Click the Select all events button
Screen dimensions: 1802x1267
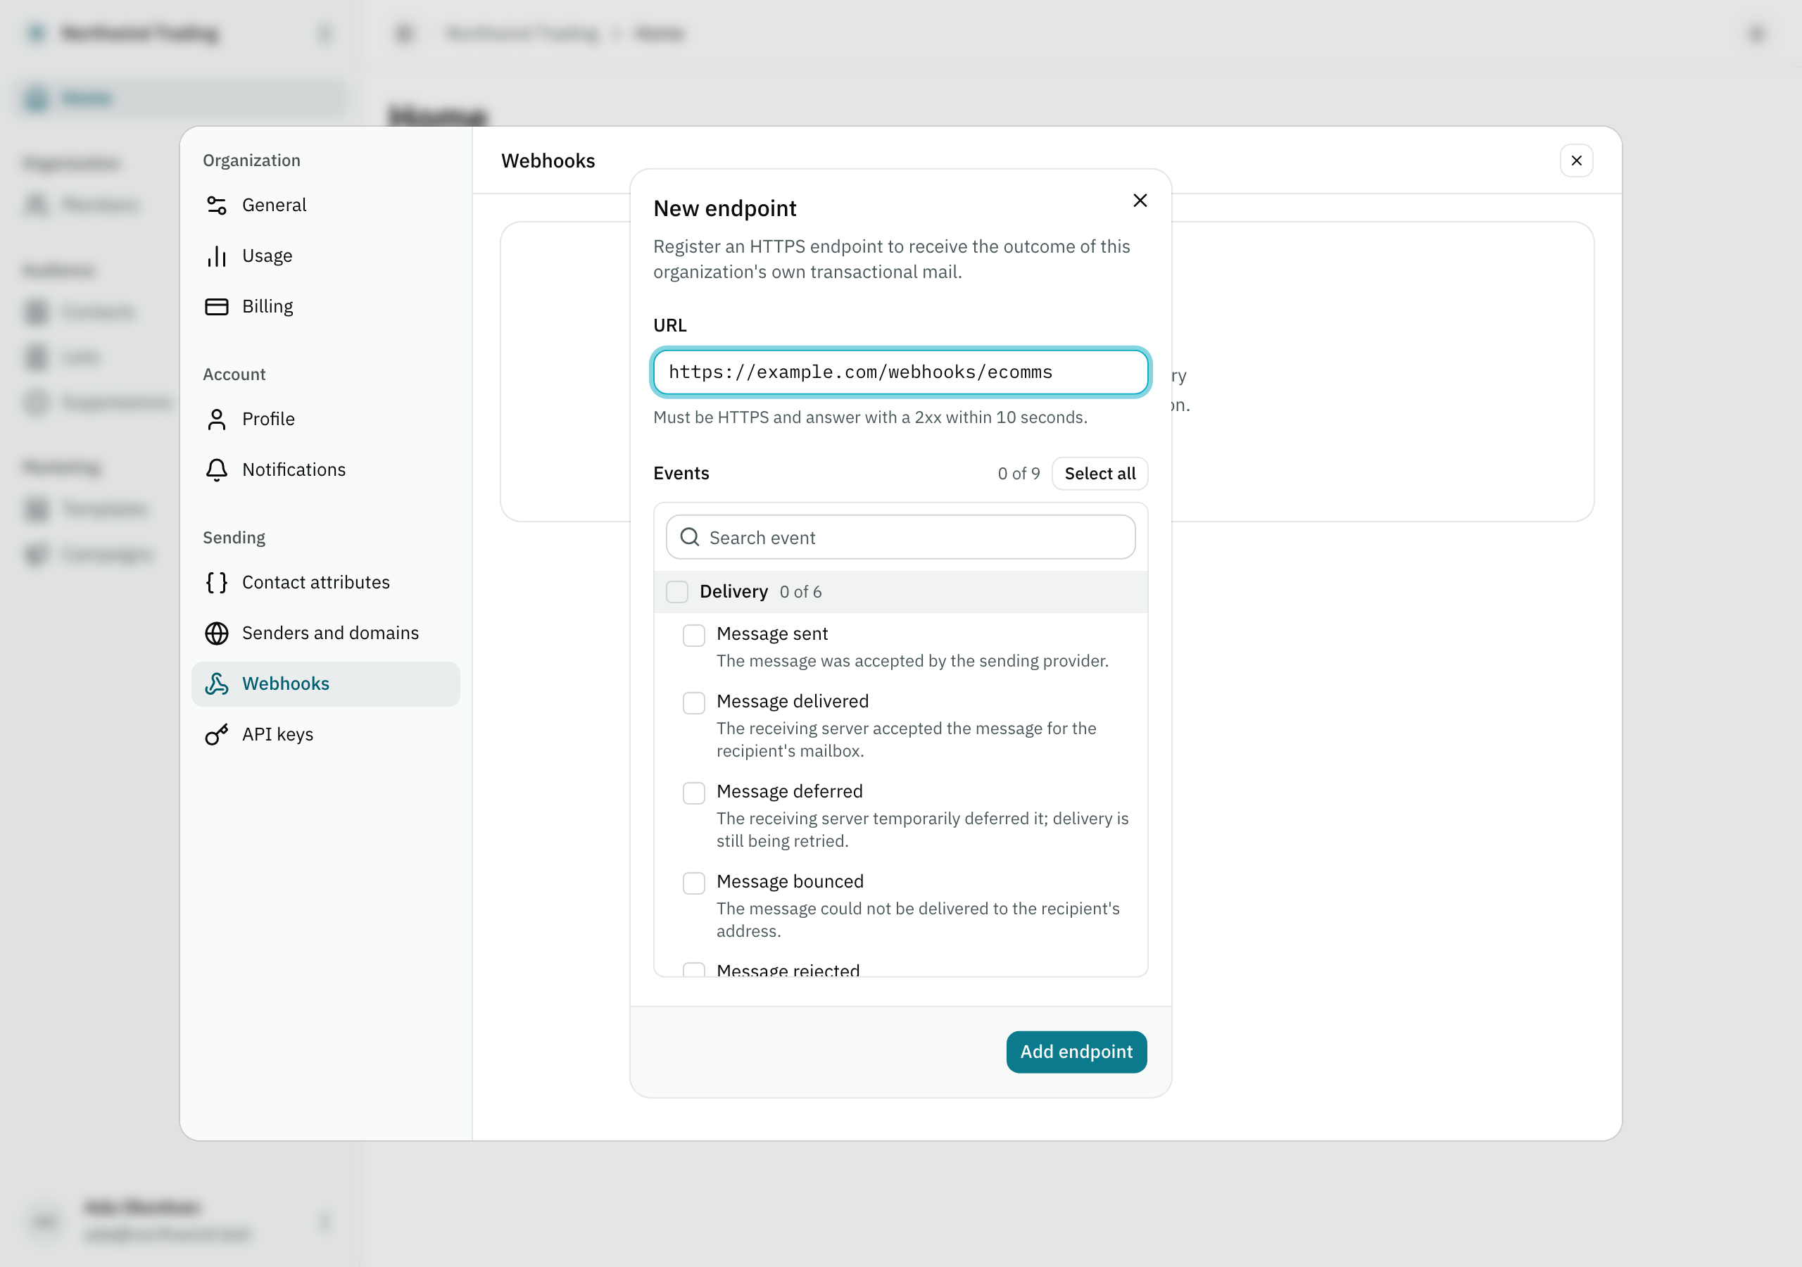(x=1100, y=473)
